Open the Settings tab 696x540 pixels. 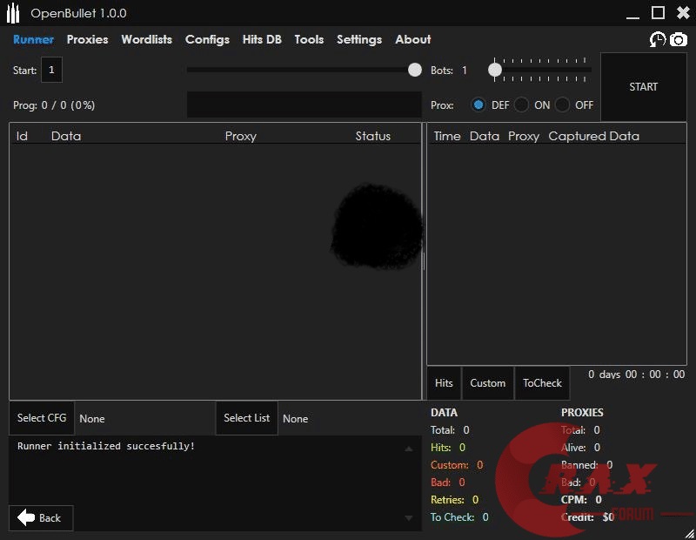pos(359,39)
